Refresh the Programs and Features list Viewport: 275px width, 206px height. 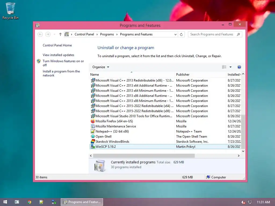point(181,34)
